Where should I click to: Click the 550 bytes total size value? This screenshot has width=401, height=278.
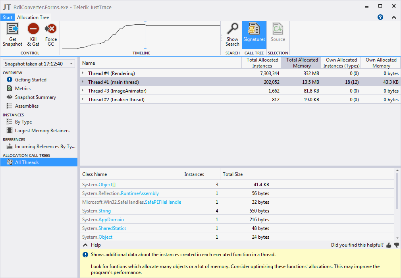coord(259,211)
